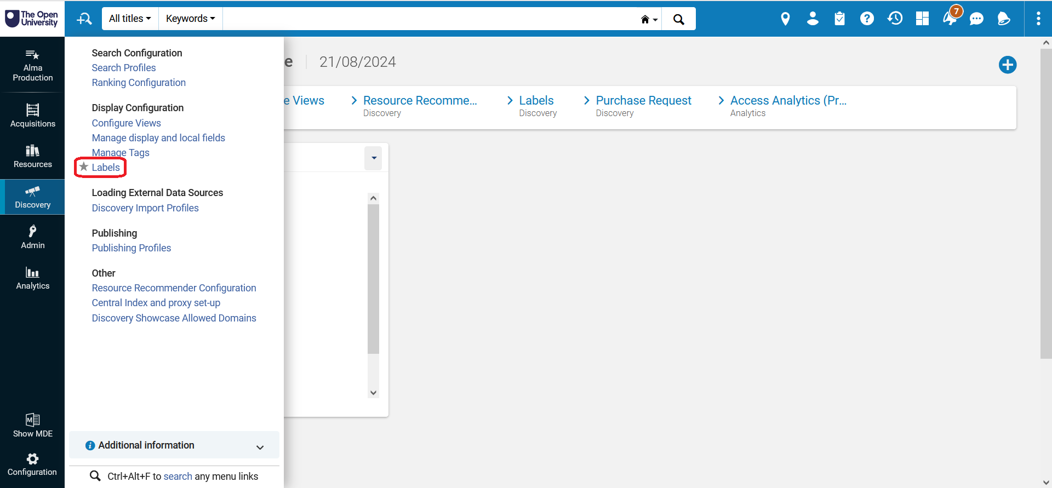Open Discovery Import Profiles link
Image resolution: width=1052 pixels, height=488 pixels.
(x=145, y=208)
